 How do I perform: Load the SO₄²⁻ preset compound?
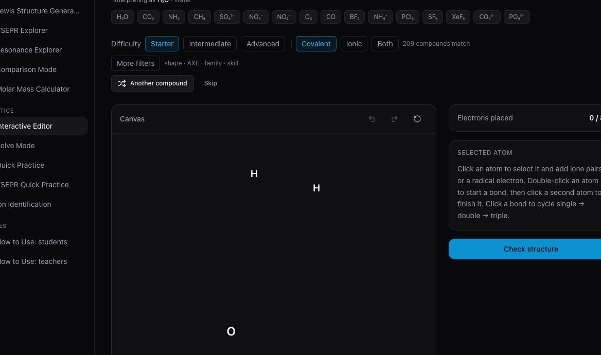pos(227,17)
